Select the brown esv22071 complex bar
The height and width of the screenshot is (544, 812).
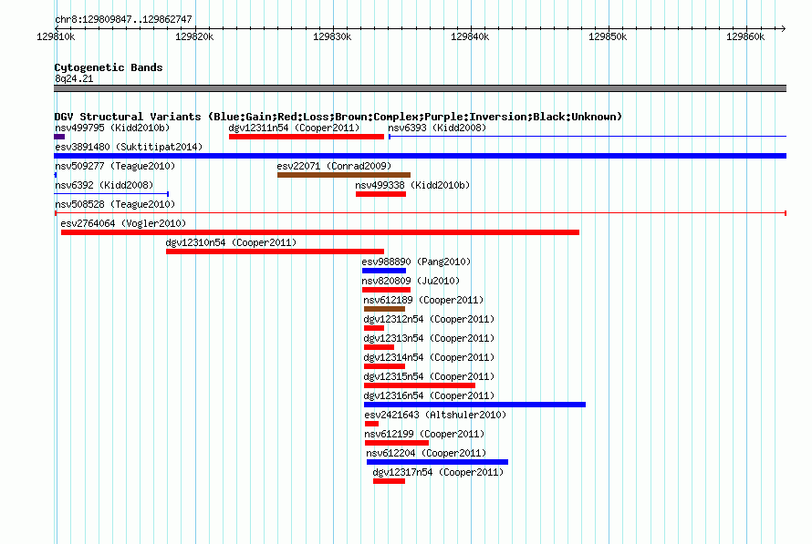pos(344,175)
